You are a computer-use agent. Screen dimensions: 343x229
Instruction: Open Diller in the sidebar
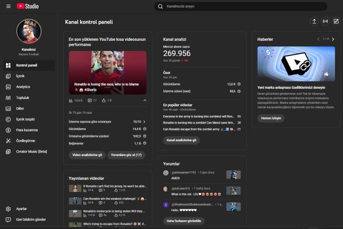click(29, 109)
